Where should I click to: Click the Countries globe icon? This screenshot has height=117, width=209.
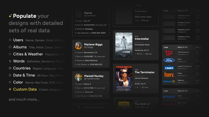(x=10, y=68)
